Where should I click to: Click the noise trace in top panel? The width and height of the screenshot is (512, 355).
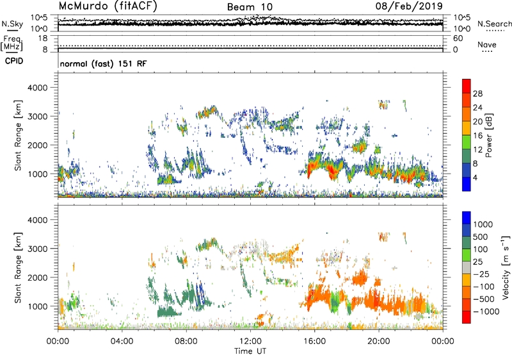(x=250, y=22)
